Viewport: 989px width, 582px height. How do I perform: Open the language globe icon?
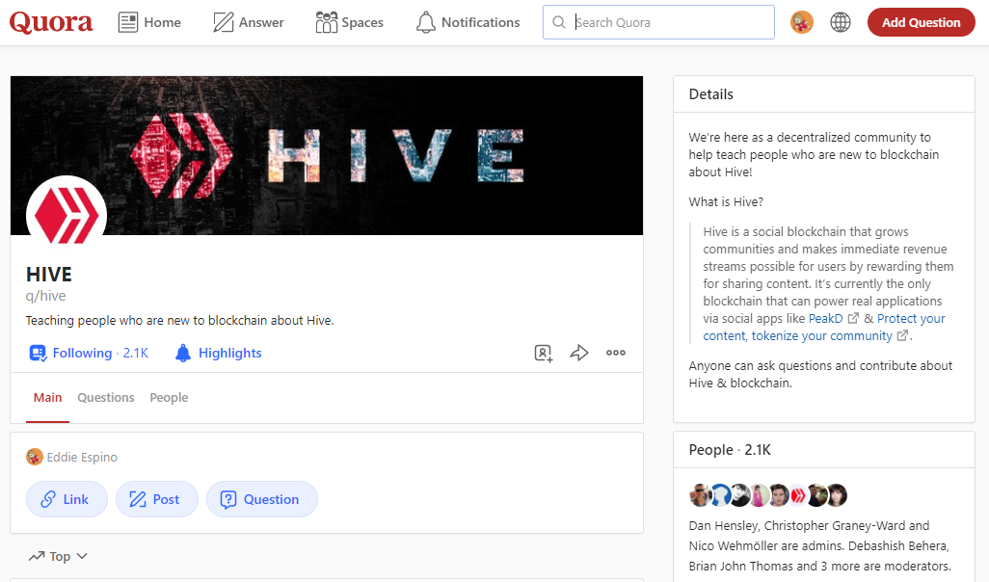(841, 22)
